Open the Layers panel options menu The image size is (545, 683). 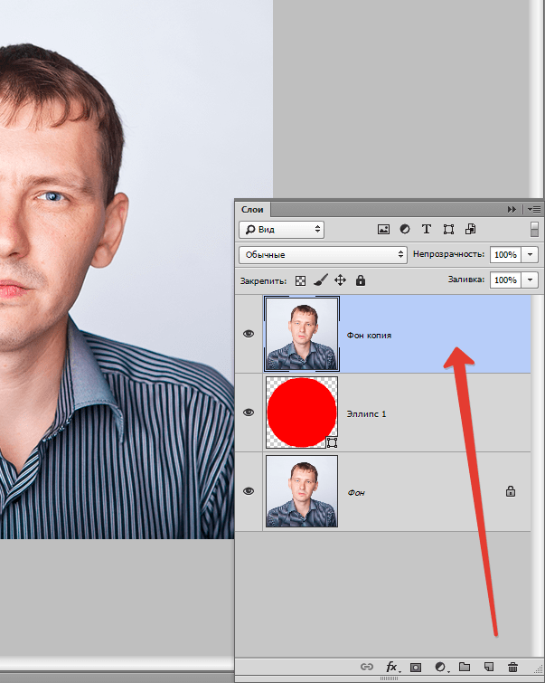pyautogui.click(x=534, y=210)
